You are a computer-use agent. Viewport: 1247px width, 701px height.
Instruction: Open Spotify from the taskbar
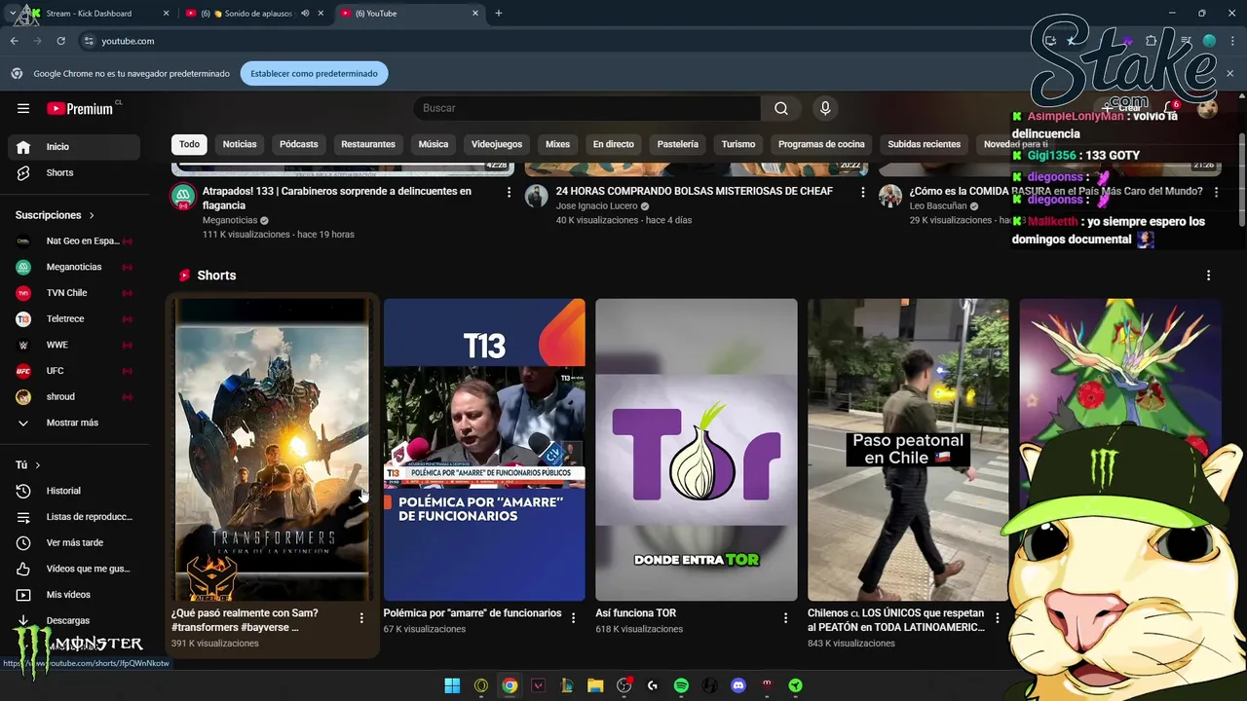point(681,685)
